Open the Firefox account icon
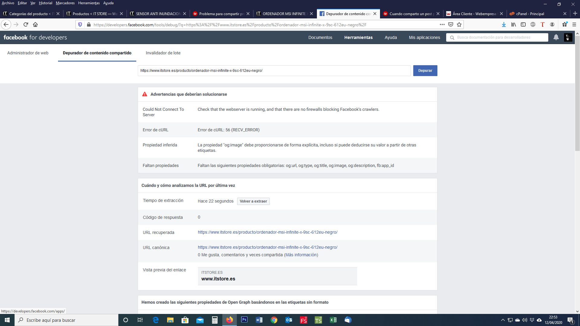 [x=552, y=24]
